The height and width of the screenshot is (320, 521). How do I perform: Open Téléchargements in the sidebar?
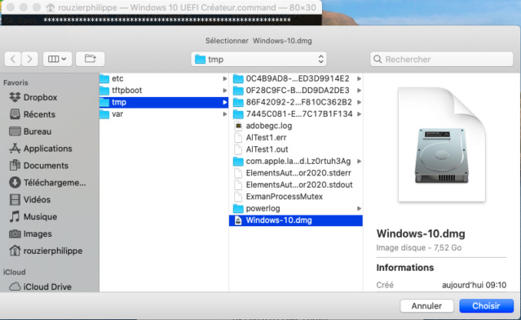tap(47, 183)
